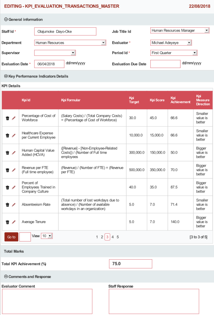Viewport: 214px width, 315px height.
Task: Click the Go to button
Action: [x=11, y=237]
